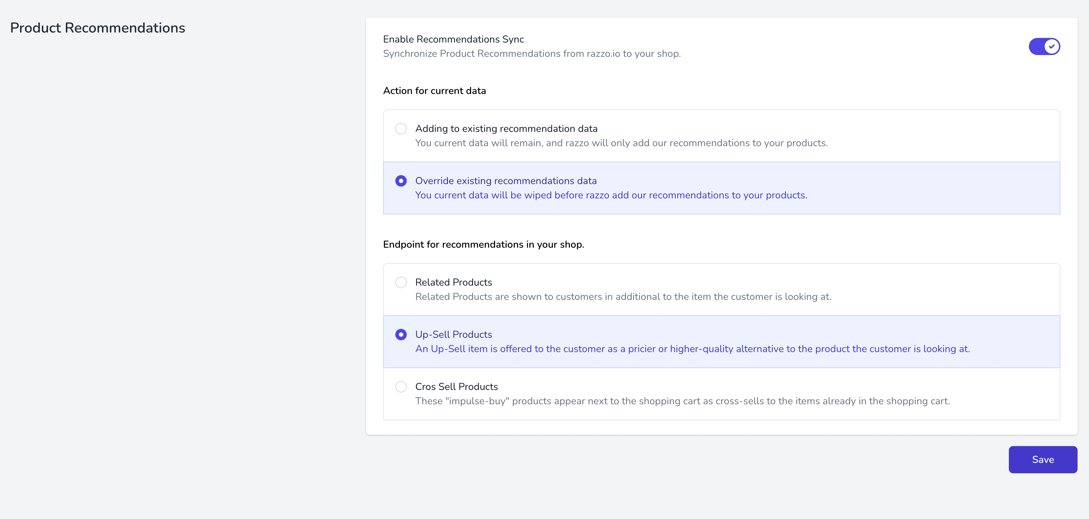Click 'Endpoint for recommendations in your shop.' heading
Image resolution: width=1089 pixels, height=519 pixels.
pyautogui.click(x=484, y=244)
